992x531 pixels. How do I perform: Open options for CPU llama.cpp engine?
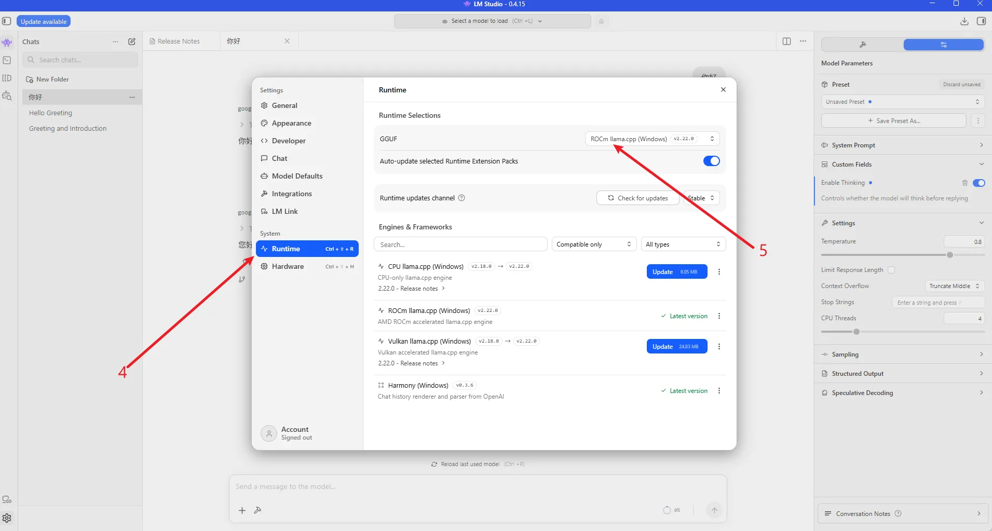(719, 271)
